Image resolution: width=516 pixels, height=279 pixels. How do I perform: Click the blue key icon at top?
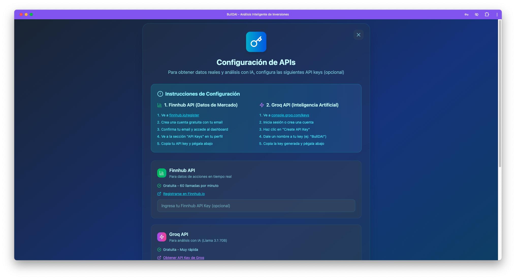coord(256,42)
